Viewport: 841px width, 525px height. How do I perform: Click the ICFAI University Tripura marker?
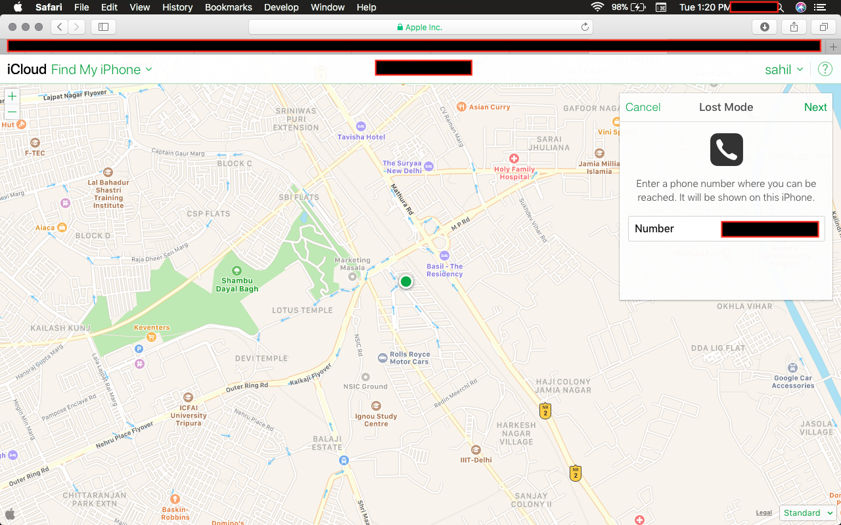(x=188, y=397)
